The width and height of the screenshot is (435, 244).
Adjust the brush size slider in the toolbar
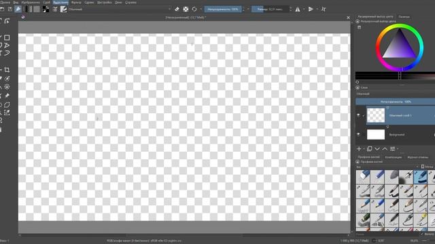point(270,9)
